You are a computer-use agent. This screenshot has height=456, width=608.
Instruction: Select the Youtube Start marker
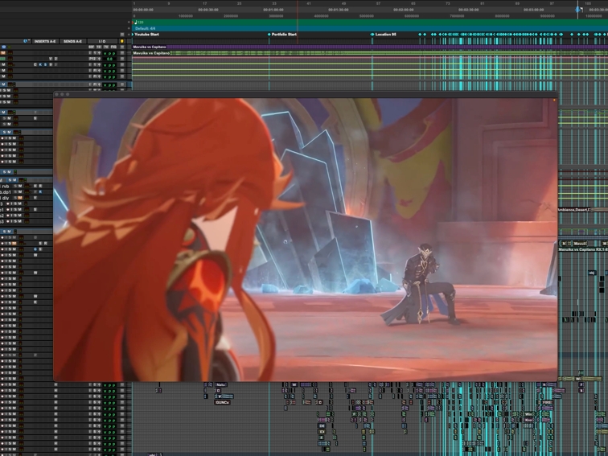tap(146, 35)
